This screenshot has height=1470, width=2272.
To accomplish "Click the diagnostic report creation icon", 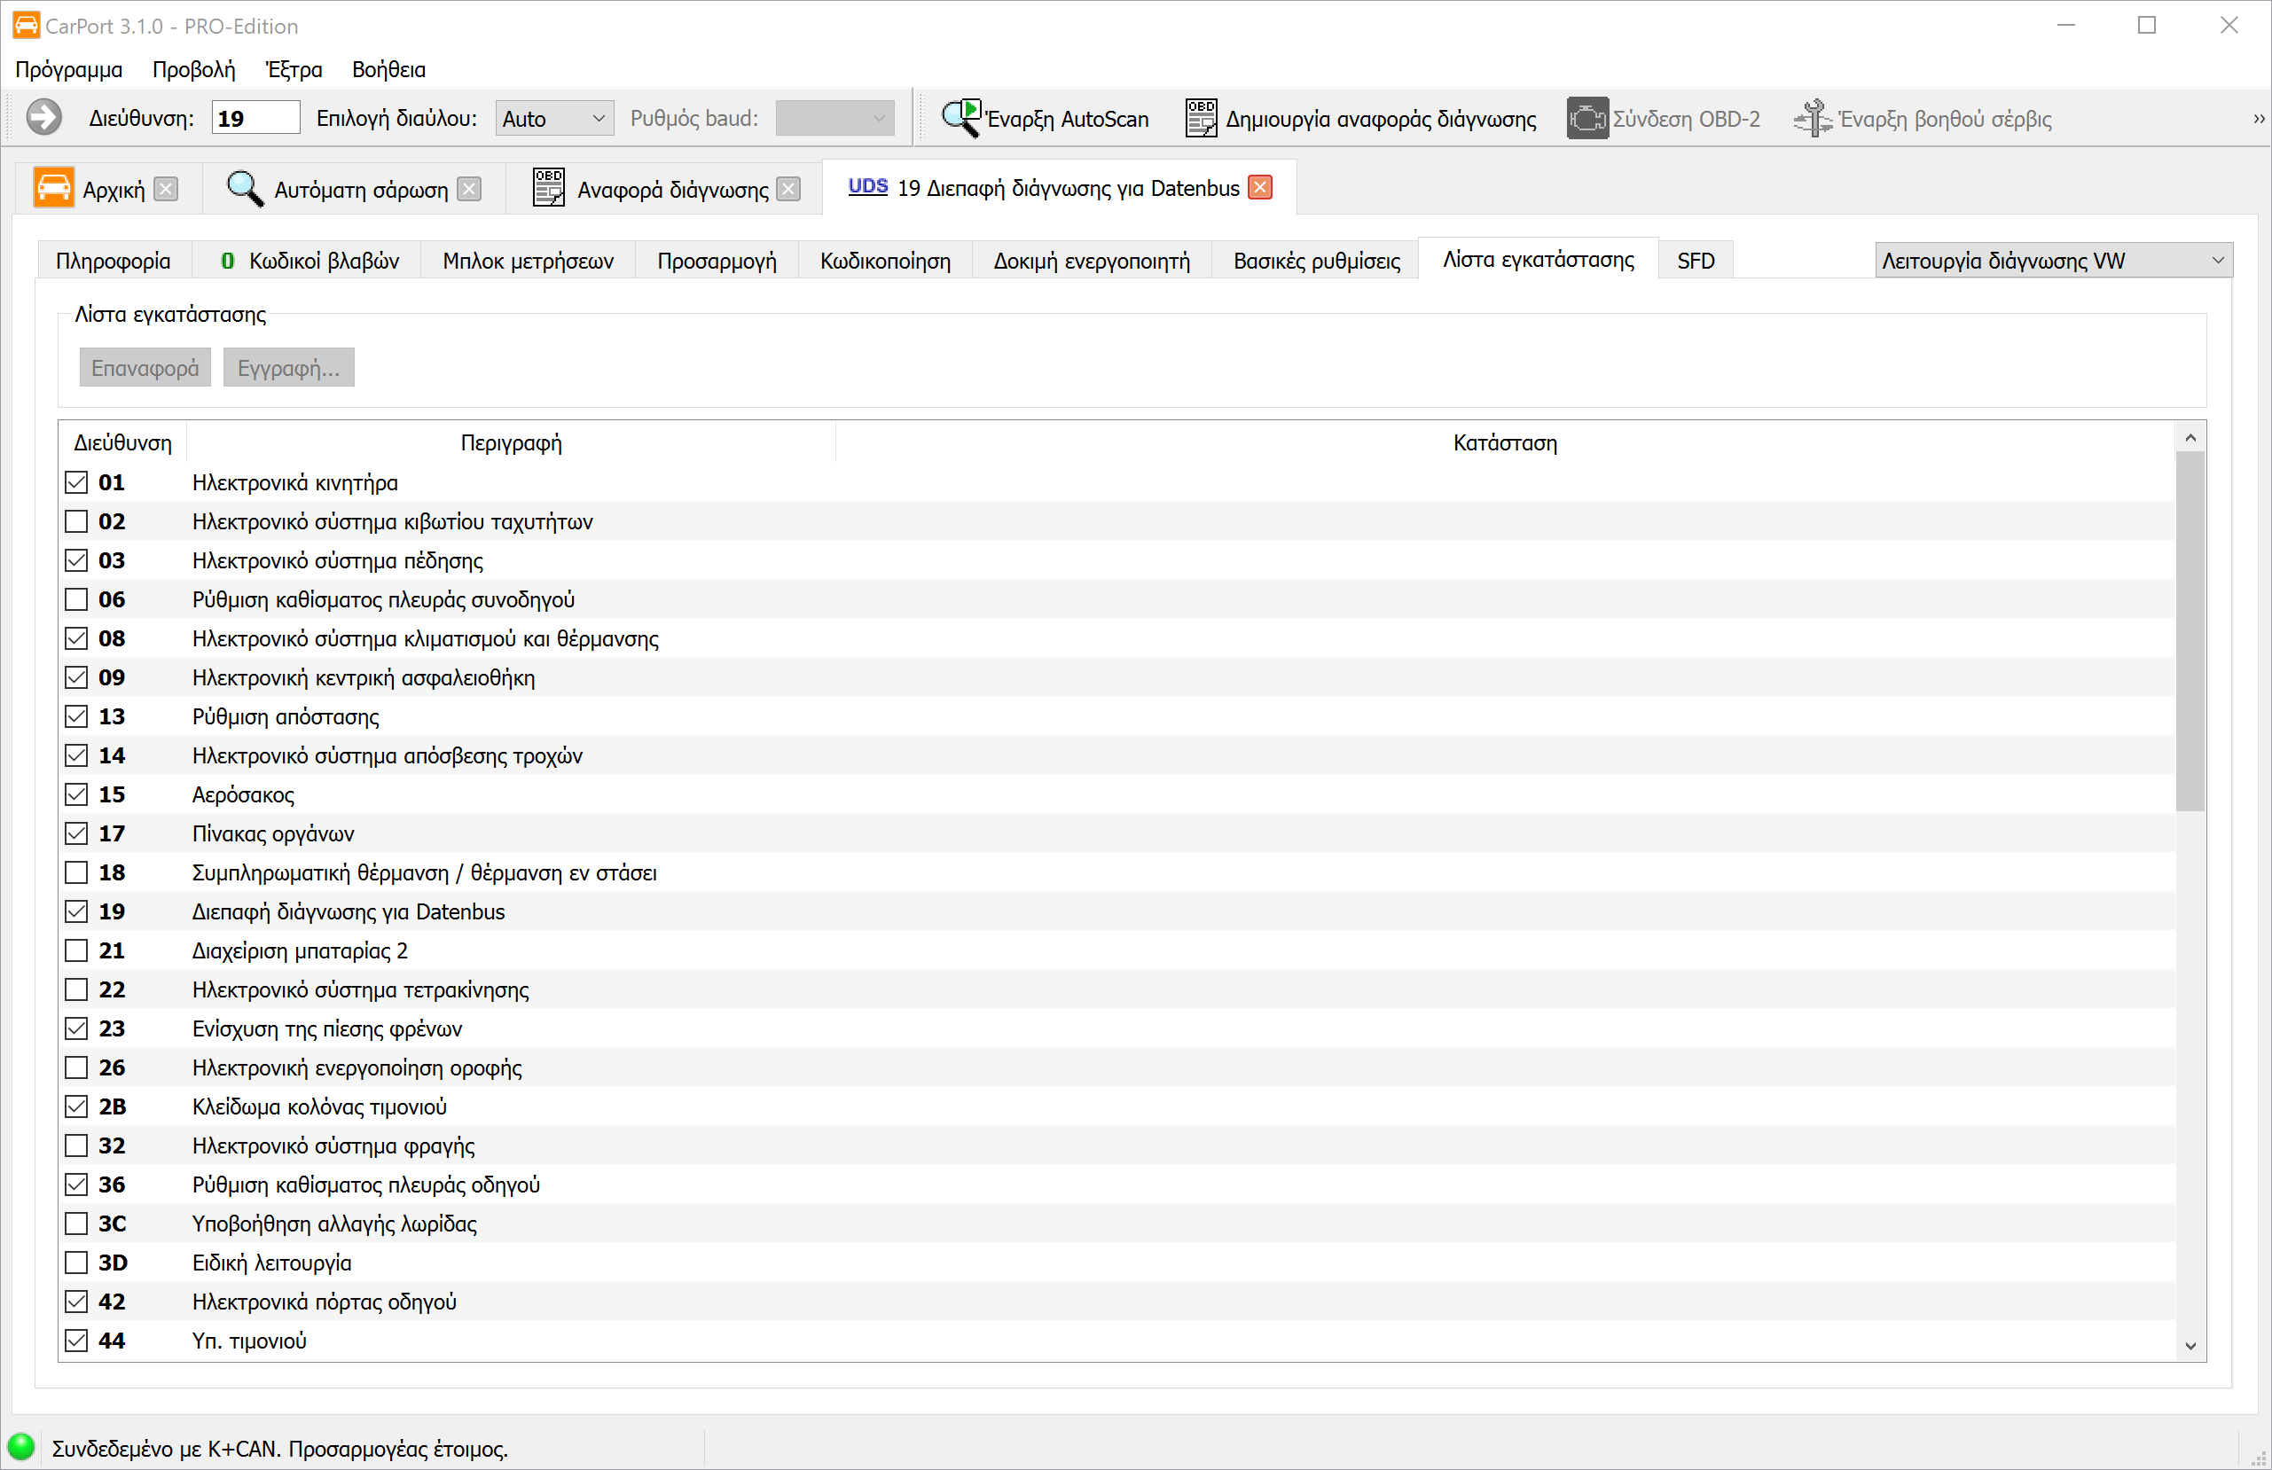I will point(1201,119).
